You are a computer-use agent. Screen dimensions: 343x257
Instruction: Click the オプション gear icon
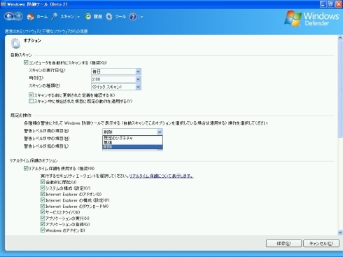[15, 43]
